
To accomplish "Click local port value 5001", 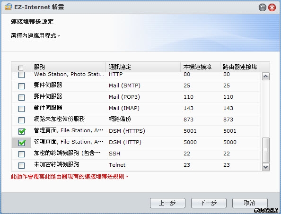I will [x=190, y=131].
